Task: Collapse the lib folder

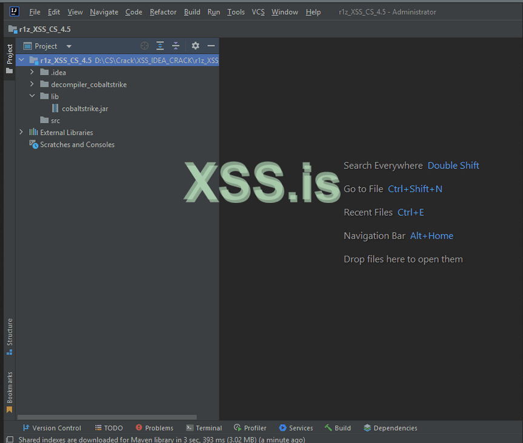Action: pos(32,96)
